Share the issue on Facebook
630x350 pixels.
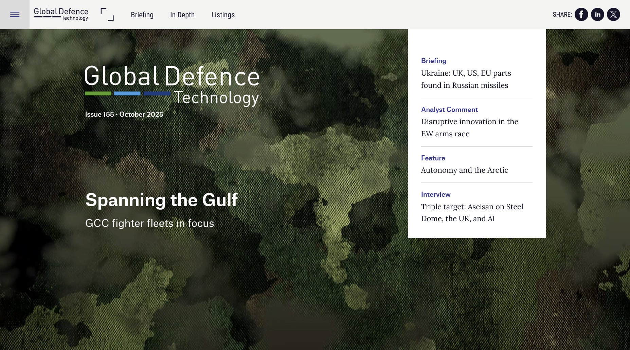tap(581, 14)
